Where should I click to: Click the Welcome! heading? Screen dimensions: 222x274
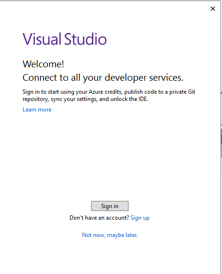[x=43, y=64]
